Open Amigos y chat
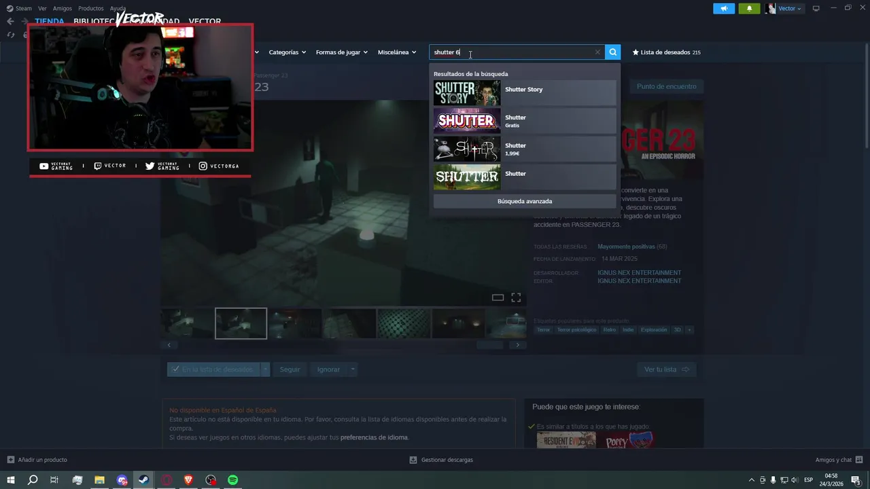This screenshot has width=870, height=489. 839,460
